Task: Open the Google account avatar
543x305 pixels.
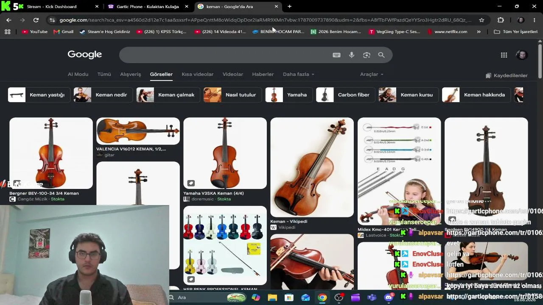Action: pos(522,55)
